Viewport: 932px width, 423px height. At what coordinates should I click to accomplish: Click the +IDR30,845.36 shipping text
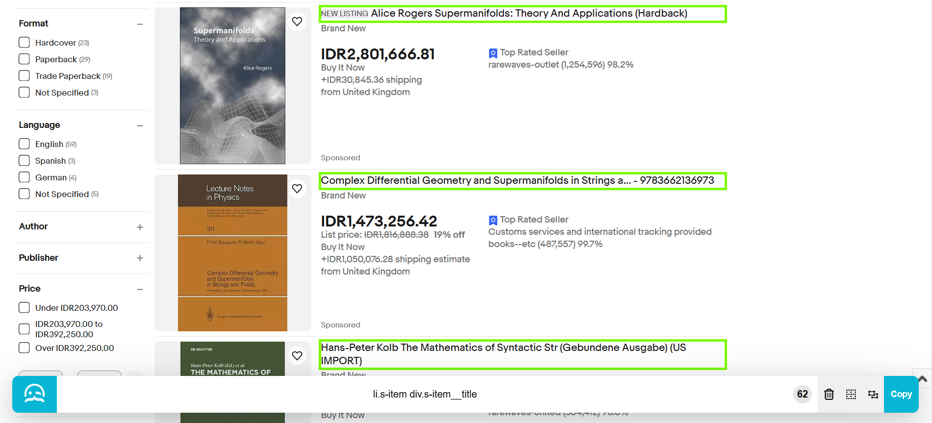(371, 80)
